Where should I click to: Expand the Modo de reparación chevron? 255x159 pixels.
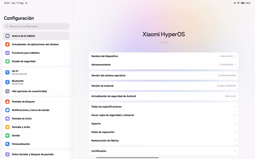[x=235, y=132]
